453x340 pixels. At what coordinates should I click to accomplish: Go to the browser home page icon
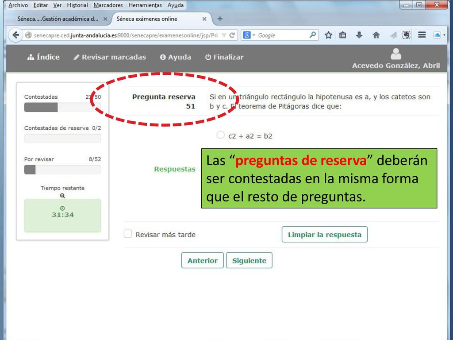376,35
